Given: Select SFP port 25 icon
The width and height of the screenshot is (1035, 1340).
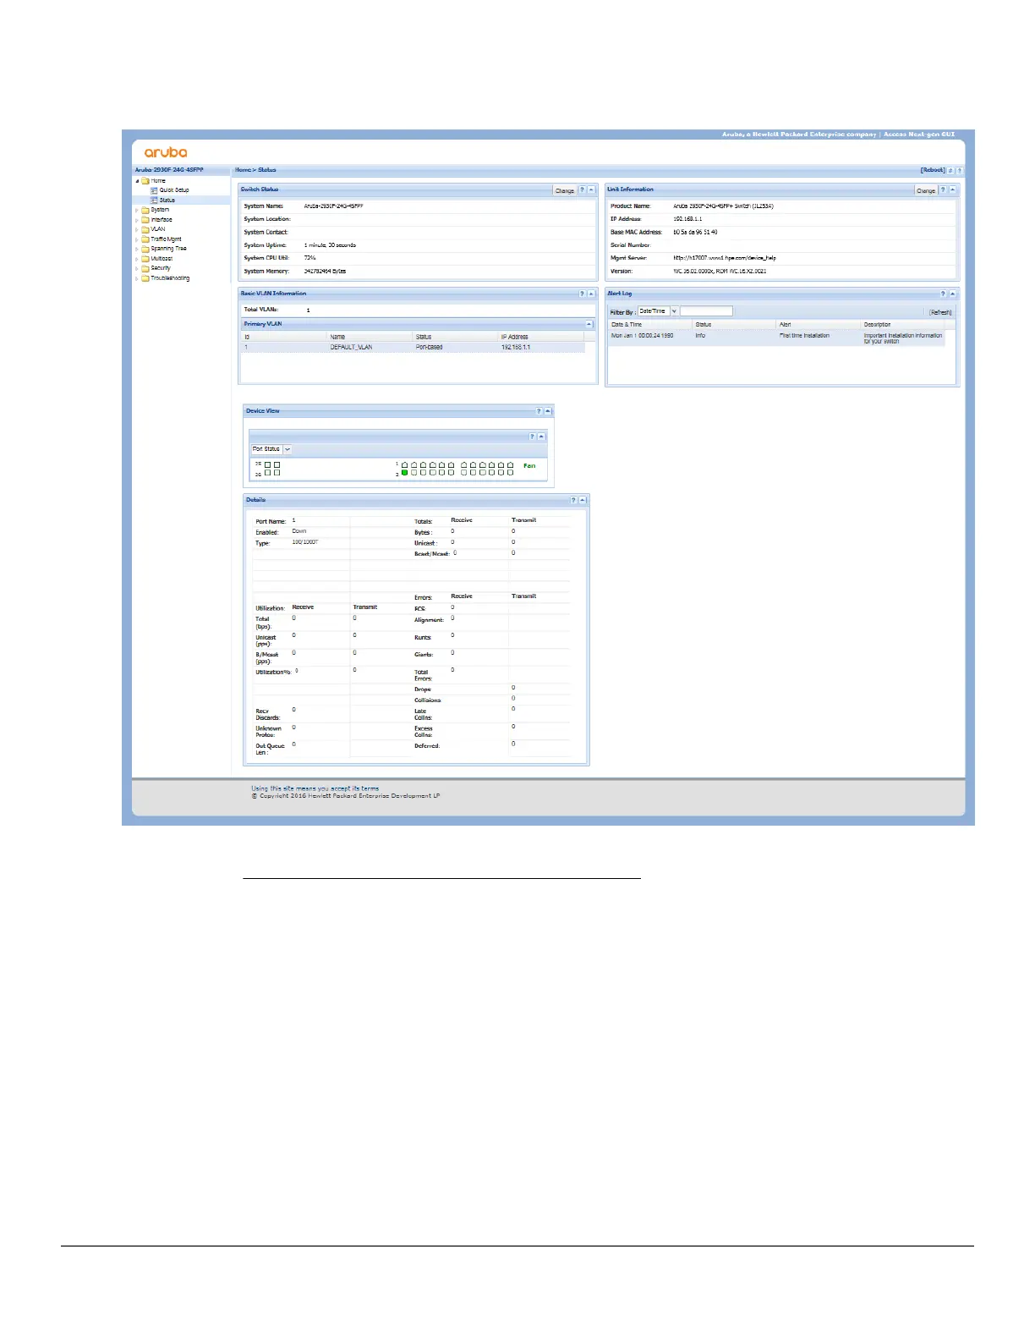Looking at the screenshot, I should click(x=268, y=464).
